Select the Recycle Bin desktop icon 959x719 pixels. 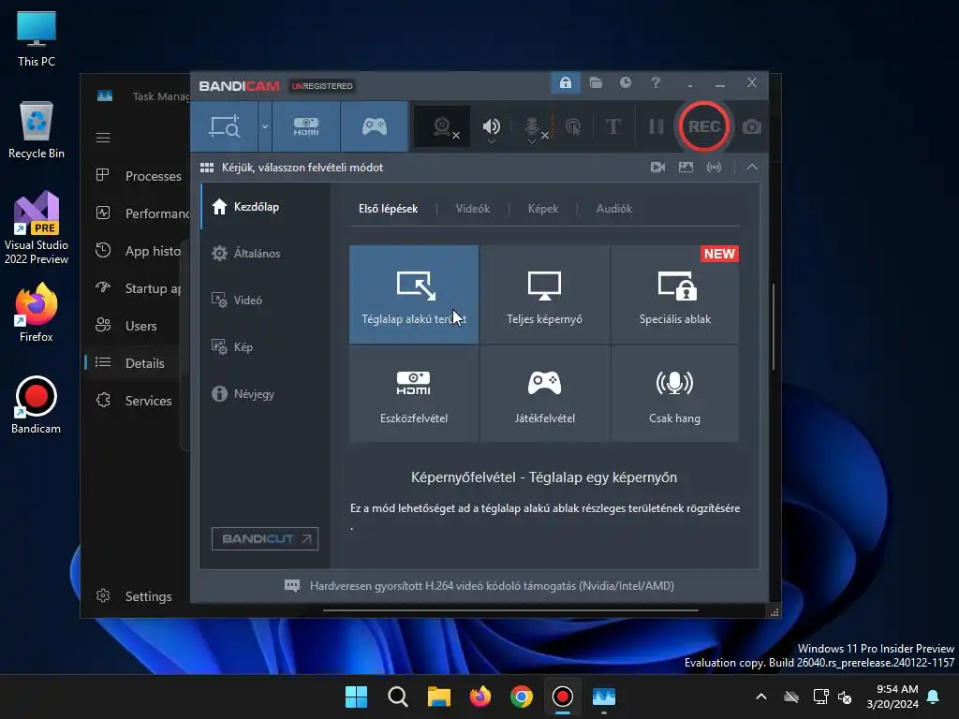[37, 130]
